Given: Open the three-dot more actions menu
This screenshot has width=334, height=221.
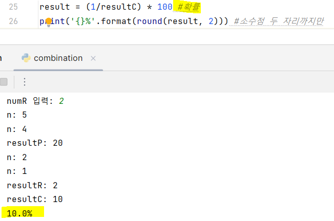Looking at the screenshot, I should tap(25, 82).
